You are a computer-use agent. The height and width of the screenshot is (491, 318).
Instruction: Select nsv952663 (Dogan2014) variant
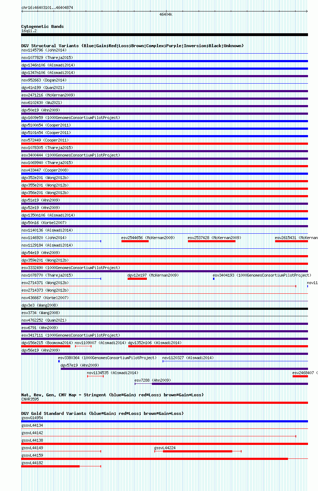coord(44,80)
